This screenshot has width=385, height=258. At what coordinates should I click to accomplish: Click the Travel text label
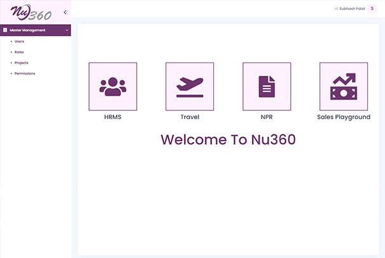point(190,117)
